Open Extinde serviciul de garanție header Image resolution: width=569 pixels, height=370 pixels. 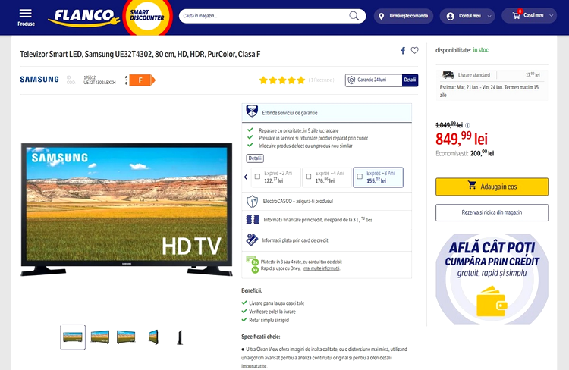pos(326,113)
